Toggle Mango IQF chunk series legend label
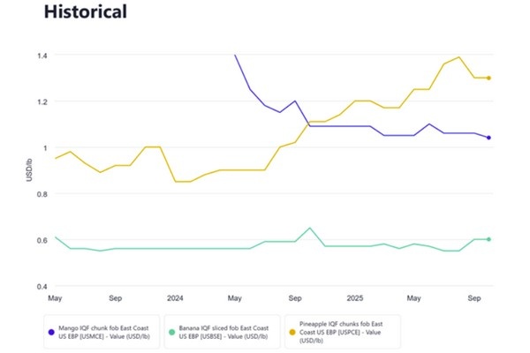This screenshot has height=353, width=530. tap(106, 330)
